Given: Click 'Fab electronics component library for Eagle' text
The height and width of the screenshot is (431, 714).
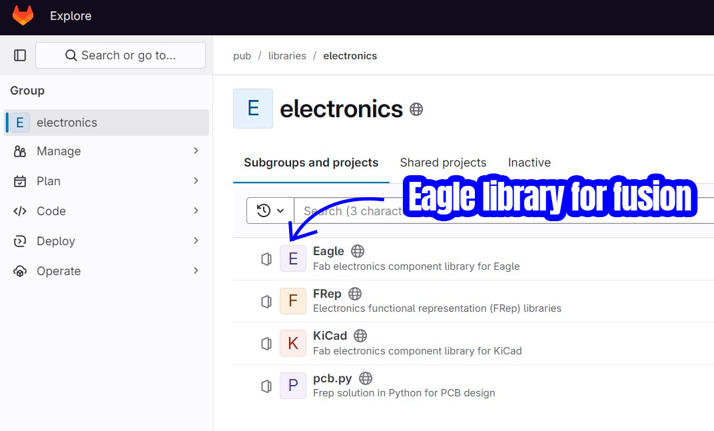Looking at the screenshot, I should pos(416,266).
